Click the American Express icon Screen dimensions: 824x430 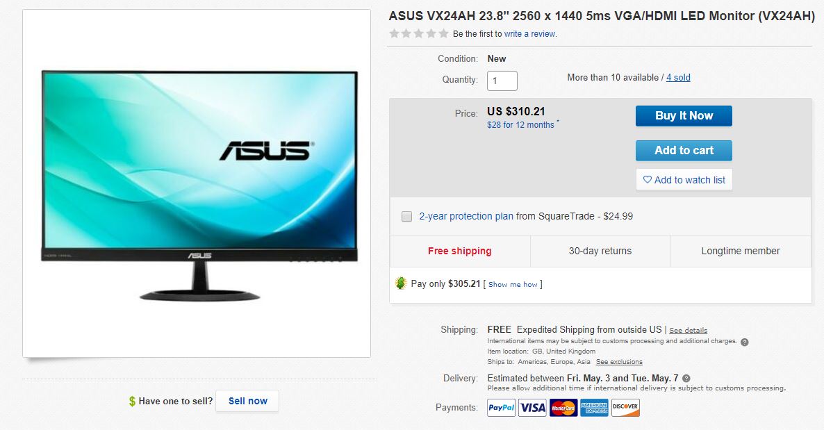click(594, 407)
